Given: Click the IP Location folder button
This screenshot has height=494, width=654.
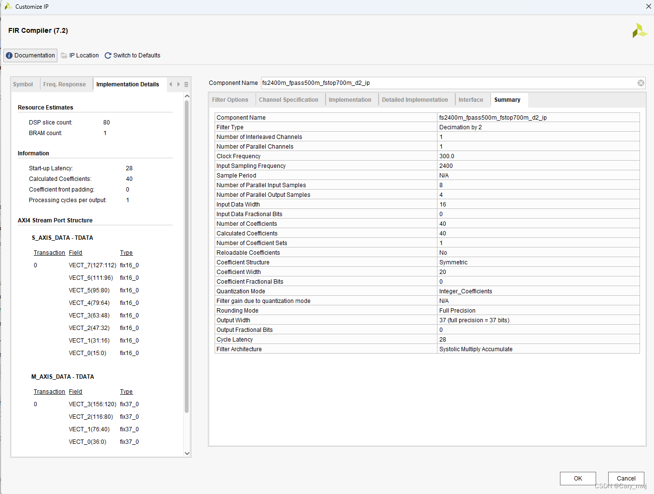Looking at the screenshot, I should click(x=80, y=55).
